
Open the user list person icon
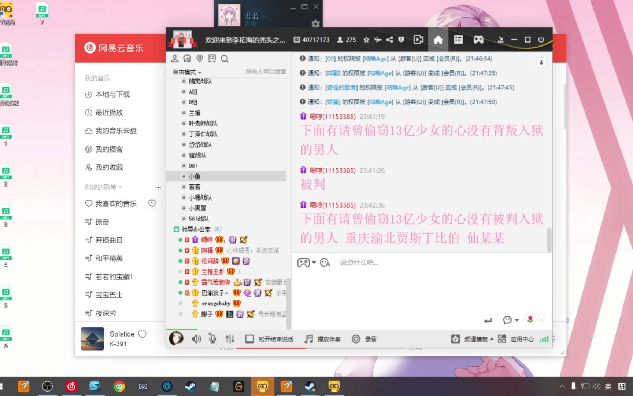175,59
